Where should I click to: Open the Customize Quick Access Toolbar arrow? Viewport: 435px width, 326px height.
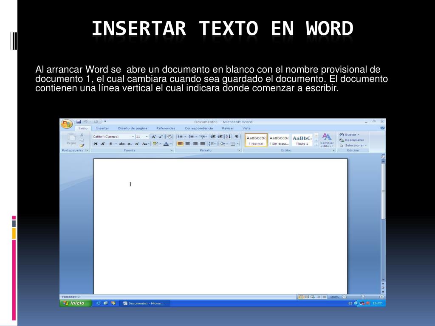tap(105, 122)
